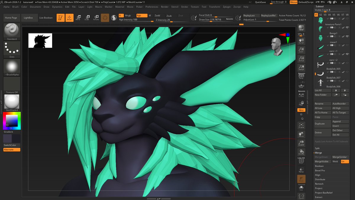The image size is (355, 200).
Task: Toggle Transp transparency mode
Action: click(301, 170)
